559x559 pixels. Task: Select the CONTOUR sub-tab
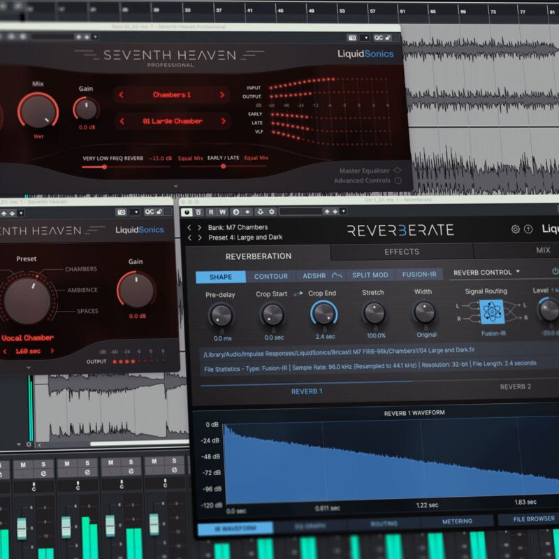point(271,276)
